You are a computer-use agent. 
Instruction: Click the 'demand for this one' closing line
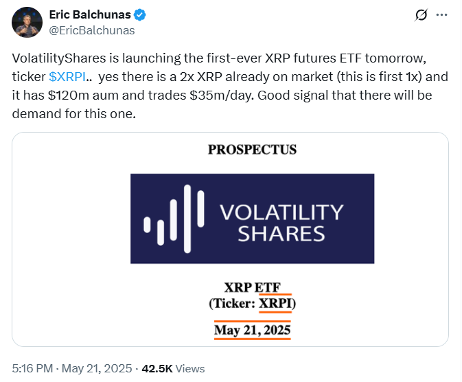tap(74, 114)
